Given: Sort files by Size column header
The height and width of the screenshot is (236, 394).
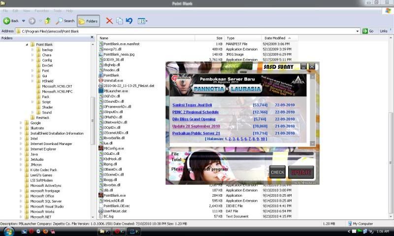Looking at the screenshot, I should pos(210,38).
